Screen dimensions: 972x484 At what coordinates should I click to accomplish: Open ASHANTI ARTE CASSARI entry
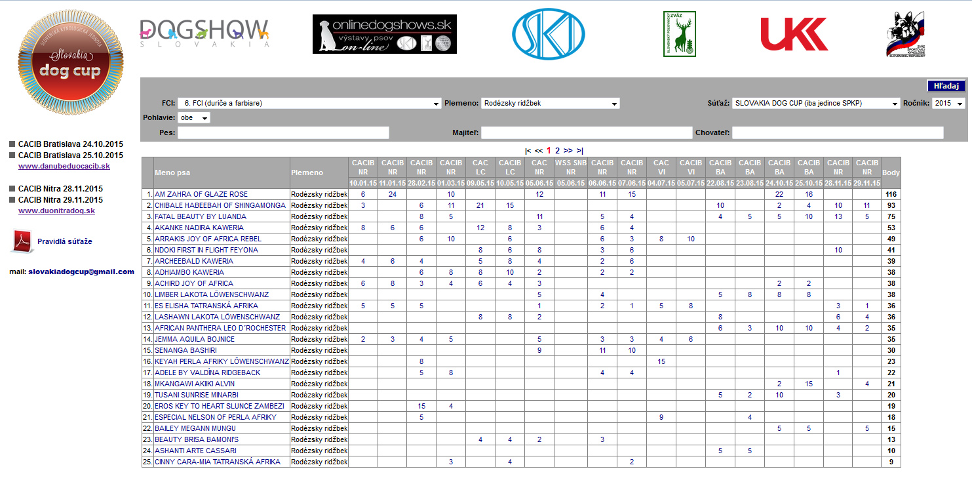click(196, 451)
